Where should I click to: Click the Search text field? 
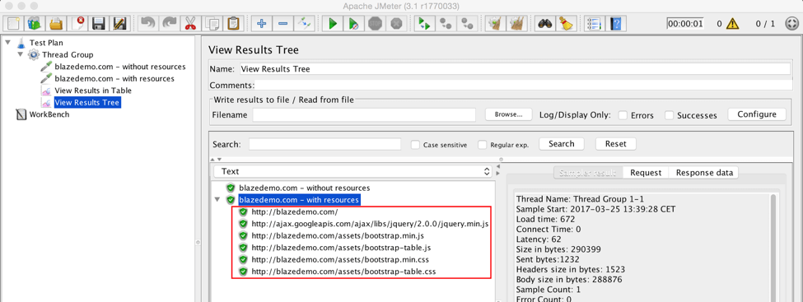pos(324,144)
